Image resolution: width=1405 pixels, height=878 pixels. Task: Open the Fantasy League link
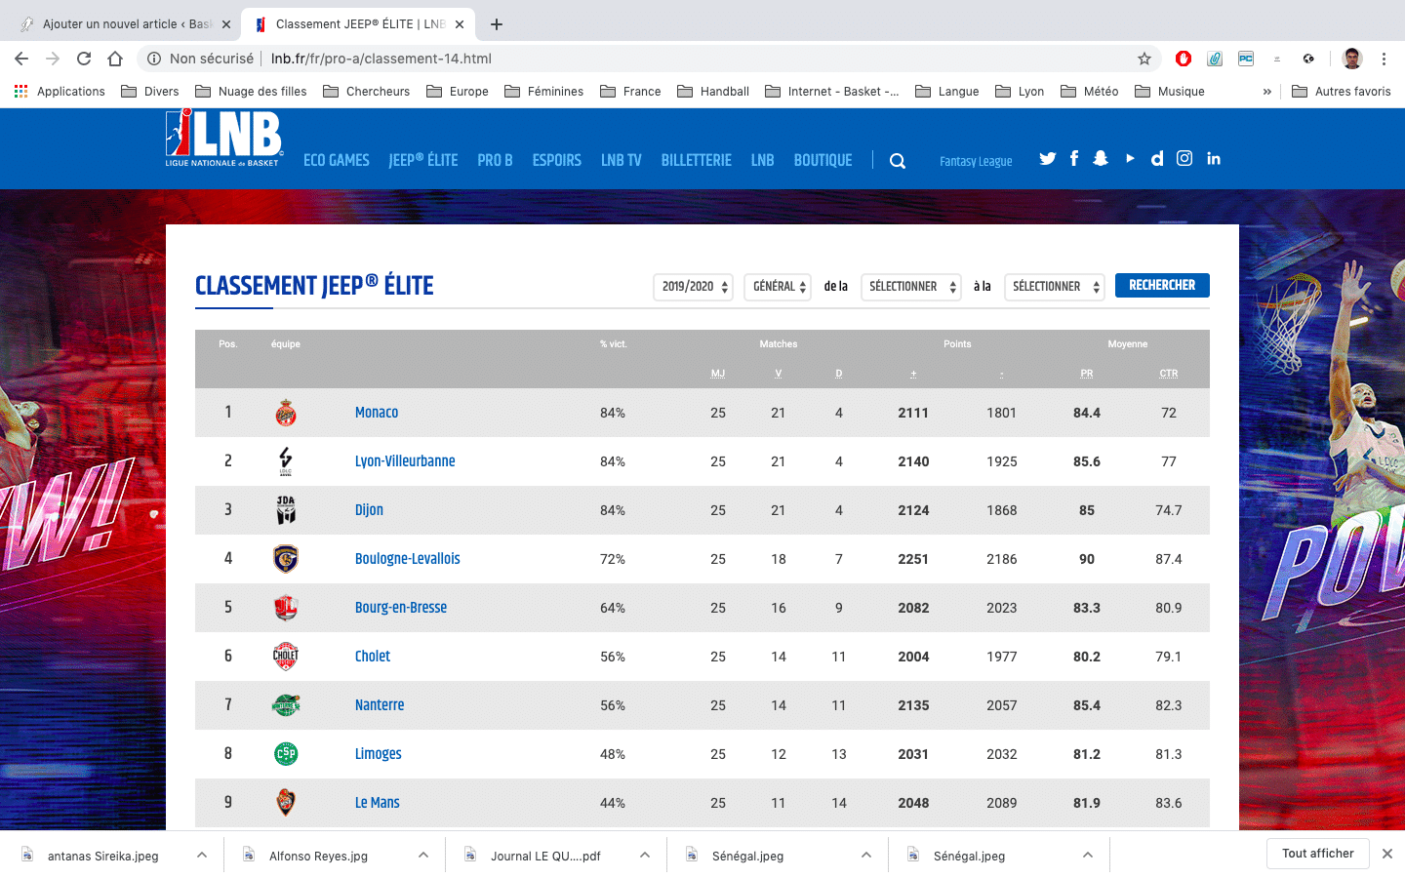click(976, 161)
